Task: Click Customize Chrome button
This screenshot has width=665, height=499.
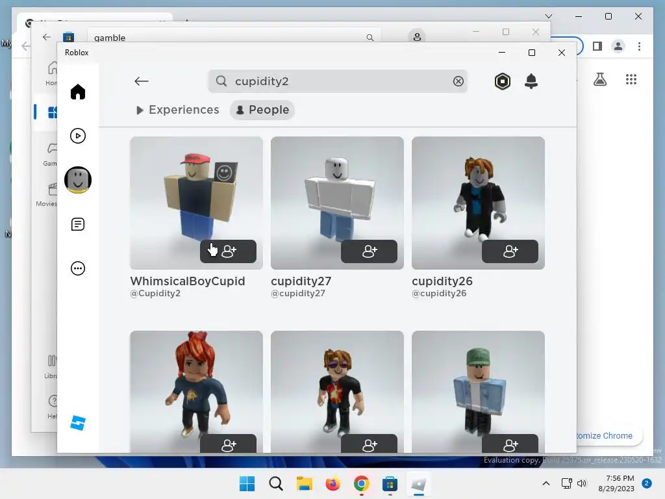Action: (x=609, y=436)
